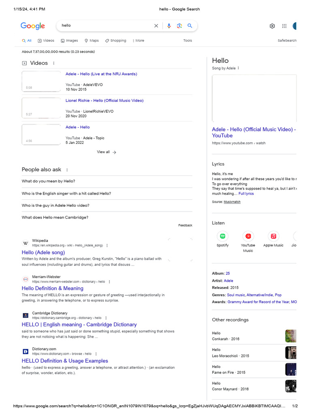Image resolution: width=311 pixels, height=415 pixels.
Task: Open the Settings gear icon
Action: click(272, 26)
